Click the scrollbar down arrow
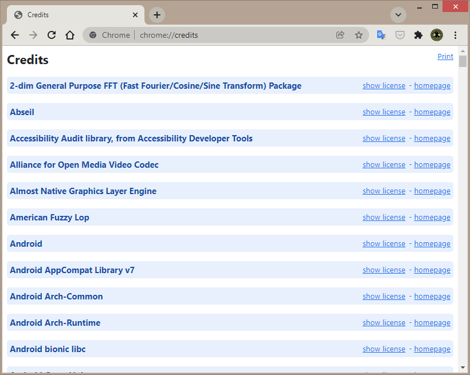Image resolution: width=470 pixels, height=375 pixels. (463, 368)
